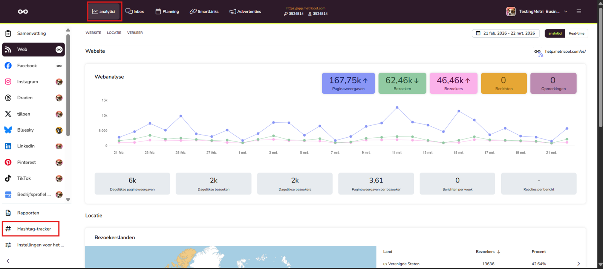Toggle the Paginaweergaven series card

[348, 83]
